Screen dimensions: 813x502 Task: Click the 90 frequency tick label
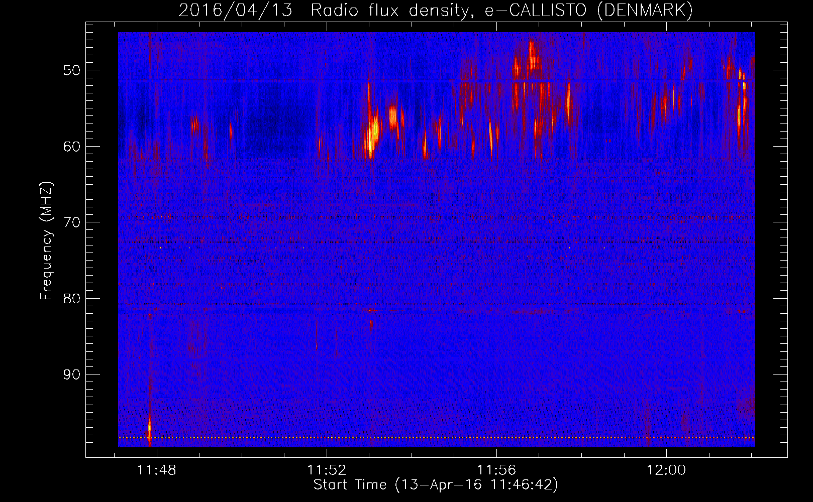click(x=72, y=374)
